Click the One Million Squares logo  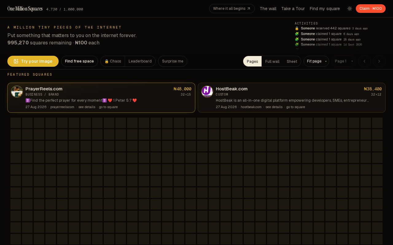click(x=25, y=9)
